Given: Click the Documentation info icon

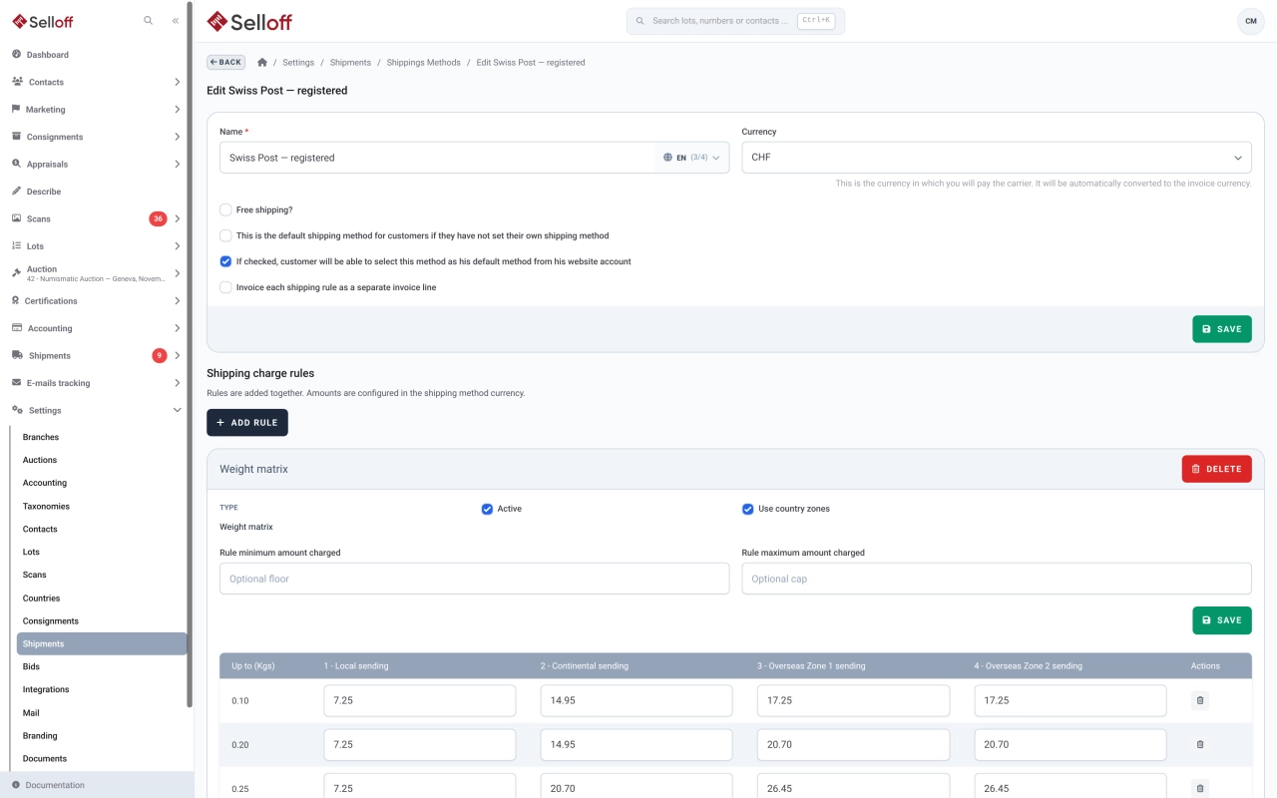Looking at the screenshot, I should point(16,785).
